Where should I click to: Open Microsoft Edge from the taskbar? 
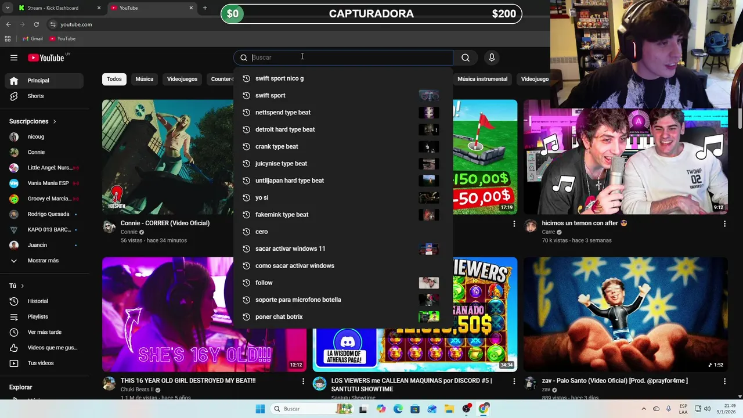tap(398, 409)
